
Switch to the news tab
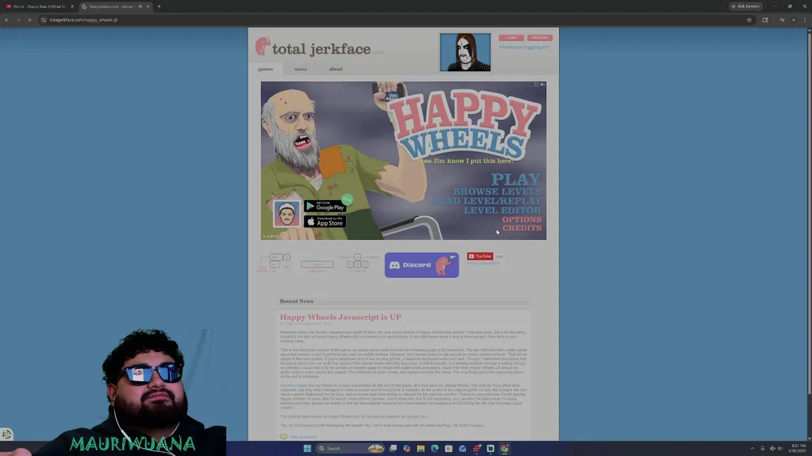click(x=301, y=69)
